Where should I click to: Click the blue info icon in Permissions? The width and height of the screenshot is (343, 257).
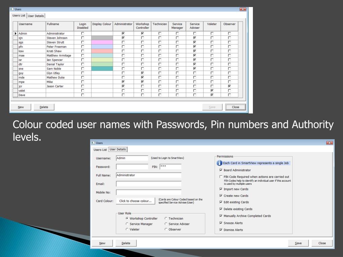(x=219, y=163)
